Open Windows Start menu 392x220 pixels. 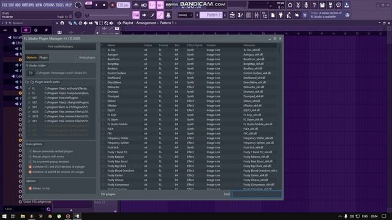point(4,216)
